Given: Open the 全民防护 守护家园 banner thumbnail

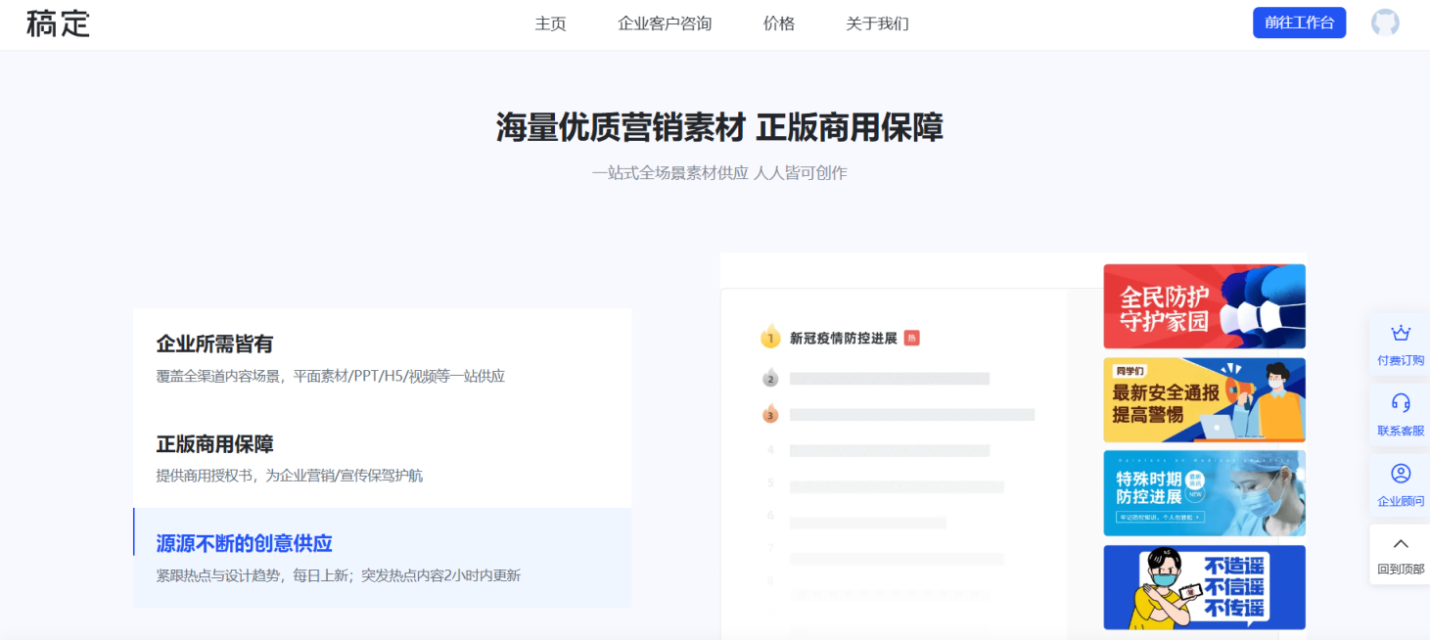Looking at the screenshot, I should tap(1204, 306).
